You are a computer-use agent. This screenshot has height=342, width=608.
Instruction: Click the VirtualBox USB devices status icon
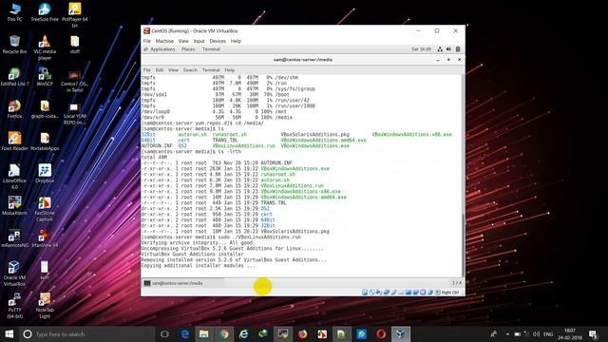[393, 293]
